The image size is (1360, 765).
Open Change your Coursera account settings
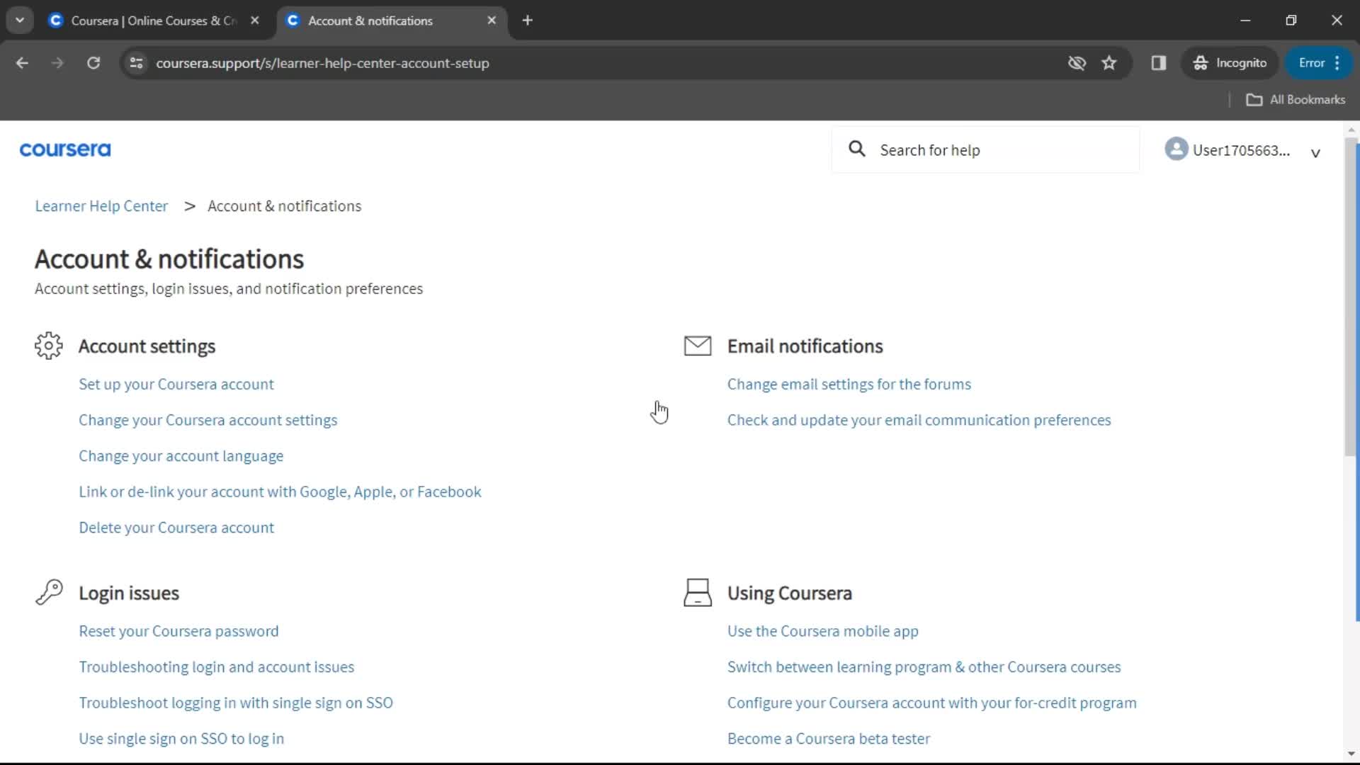pyautogui.click(x=208, y=420)
